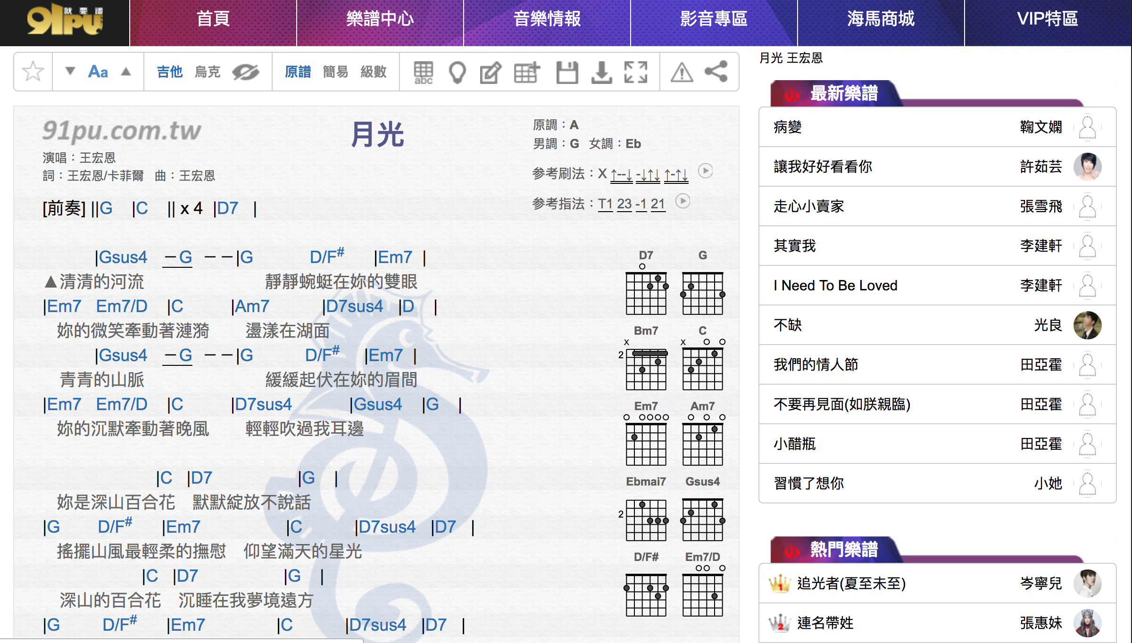Viewport: 1132px width, 643px height.
Task: Click the 男調 G key option
Action: click(x=574, y=144)
